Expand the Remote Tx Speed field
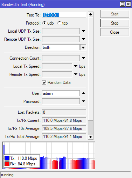Screen dimensions: 132x178 pos(76,74)
